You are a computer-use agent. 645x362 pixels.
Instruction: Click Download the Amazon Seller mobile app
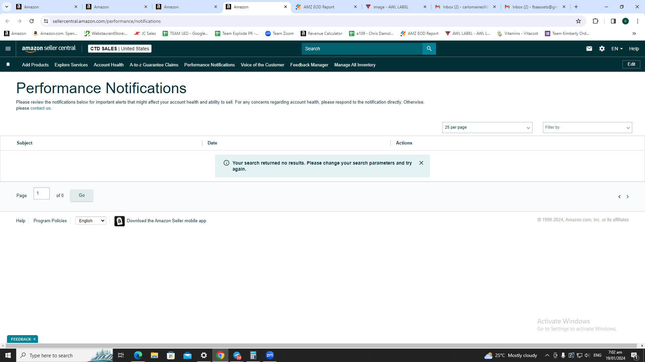click(166, 221)
